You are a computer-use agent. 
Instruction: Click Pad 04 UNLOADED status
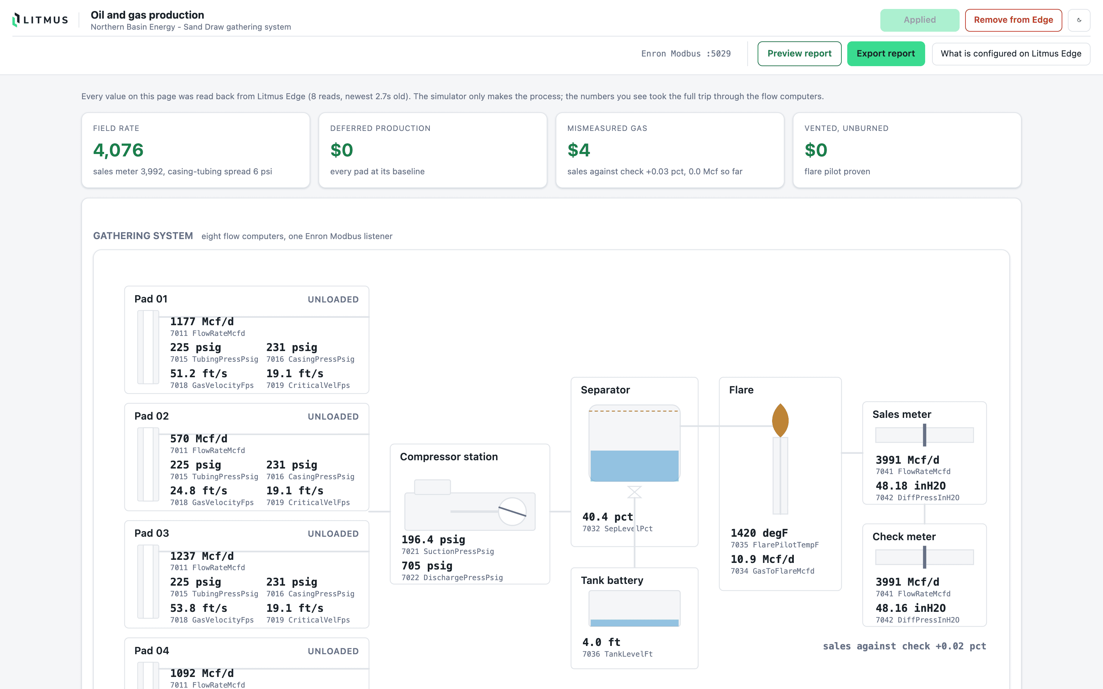coord(333,651)
